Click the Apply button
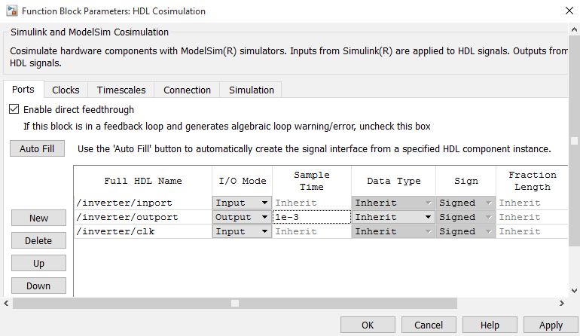The width and height of the screenshot is (580, 336). [x=551, y=325]
